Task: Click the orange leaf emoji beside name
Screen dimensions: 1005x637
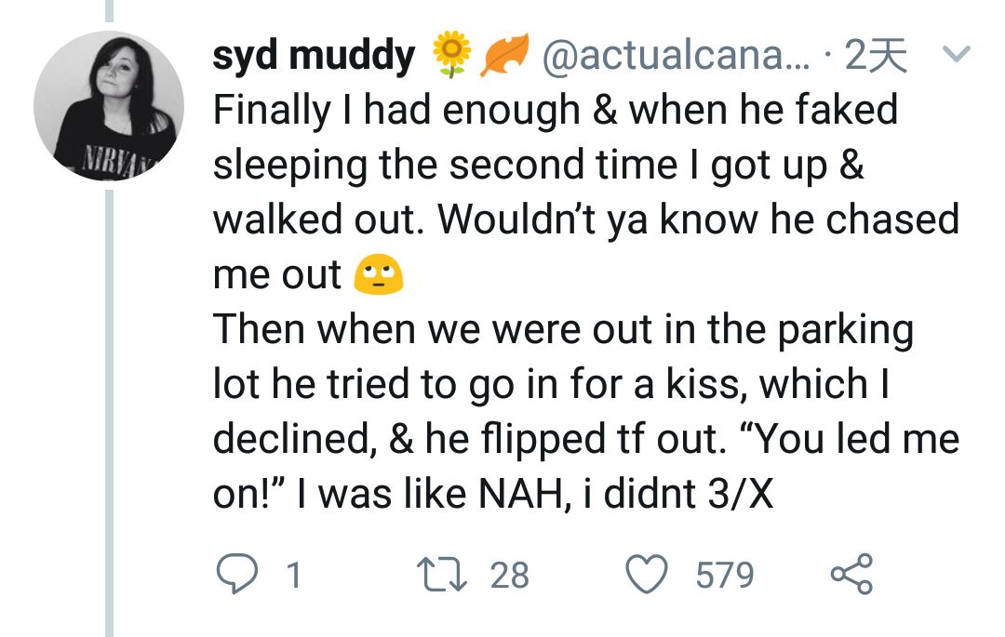Action: (503, 56)
